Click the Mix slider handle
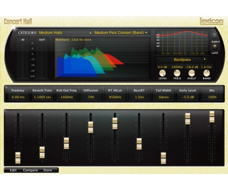The image size is (228, 190). coord(212,117)
